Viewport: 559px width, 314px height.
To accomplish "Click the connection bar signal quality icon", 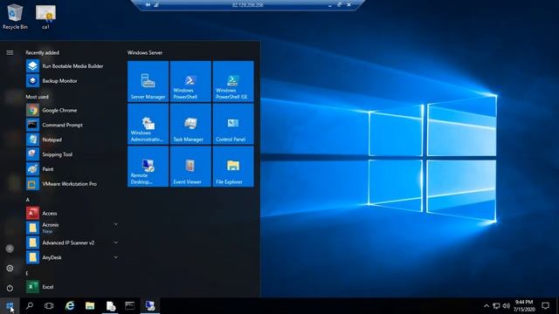I will pyautogui.click(x=156, y=5).
